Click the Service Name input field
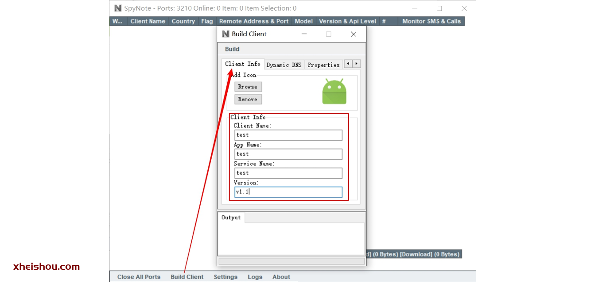The height and width of the screenshot is (283, 602). tap(288, 173)
